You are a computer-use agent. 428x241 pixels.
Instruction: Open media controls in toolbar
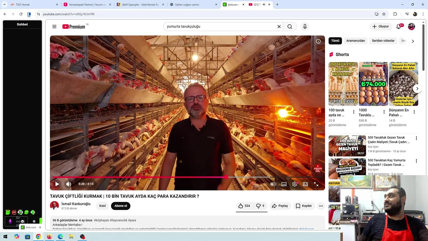click(x=407, y=14)
